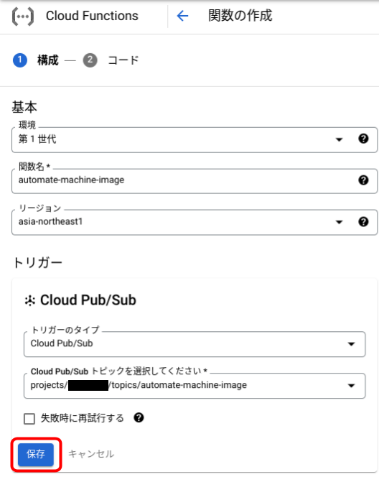Expand the 環境 dropdown showing 第 1 世代

pos(195,139)
